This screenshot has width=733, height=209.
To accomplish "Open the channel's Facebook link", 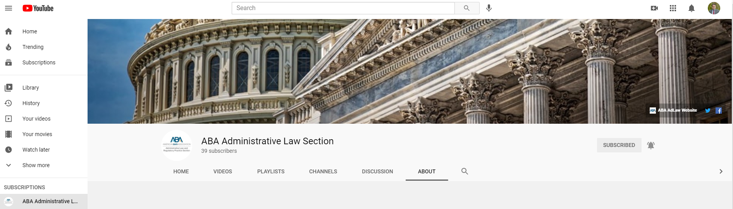I will pos(719,111).
